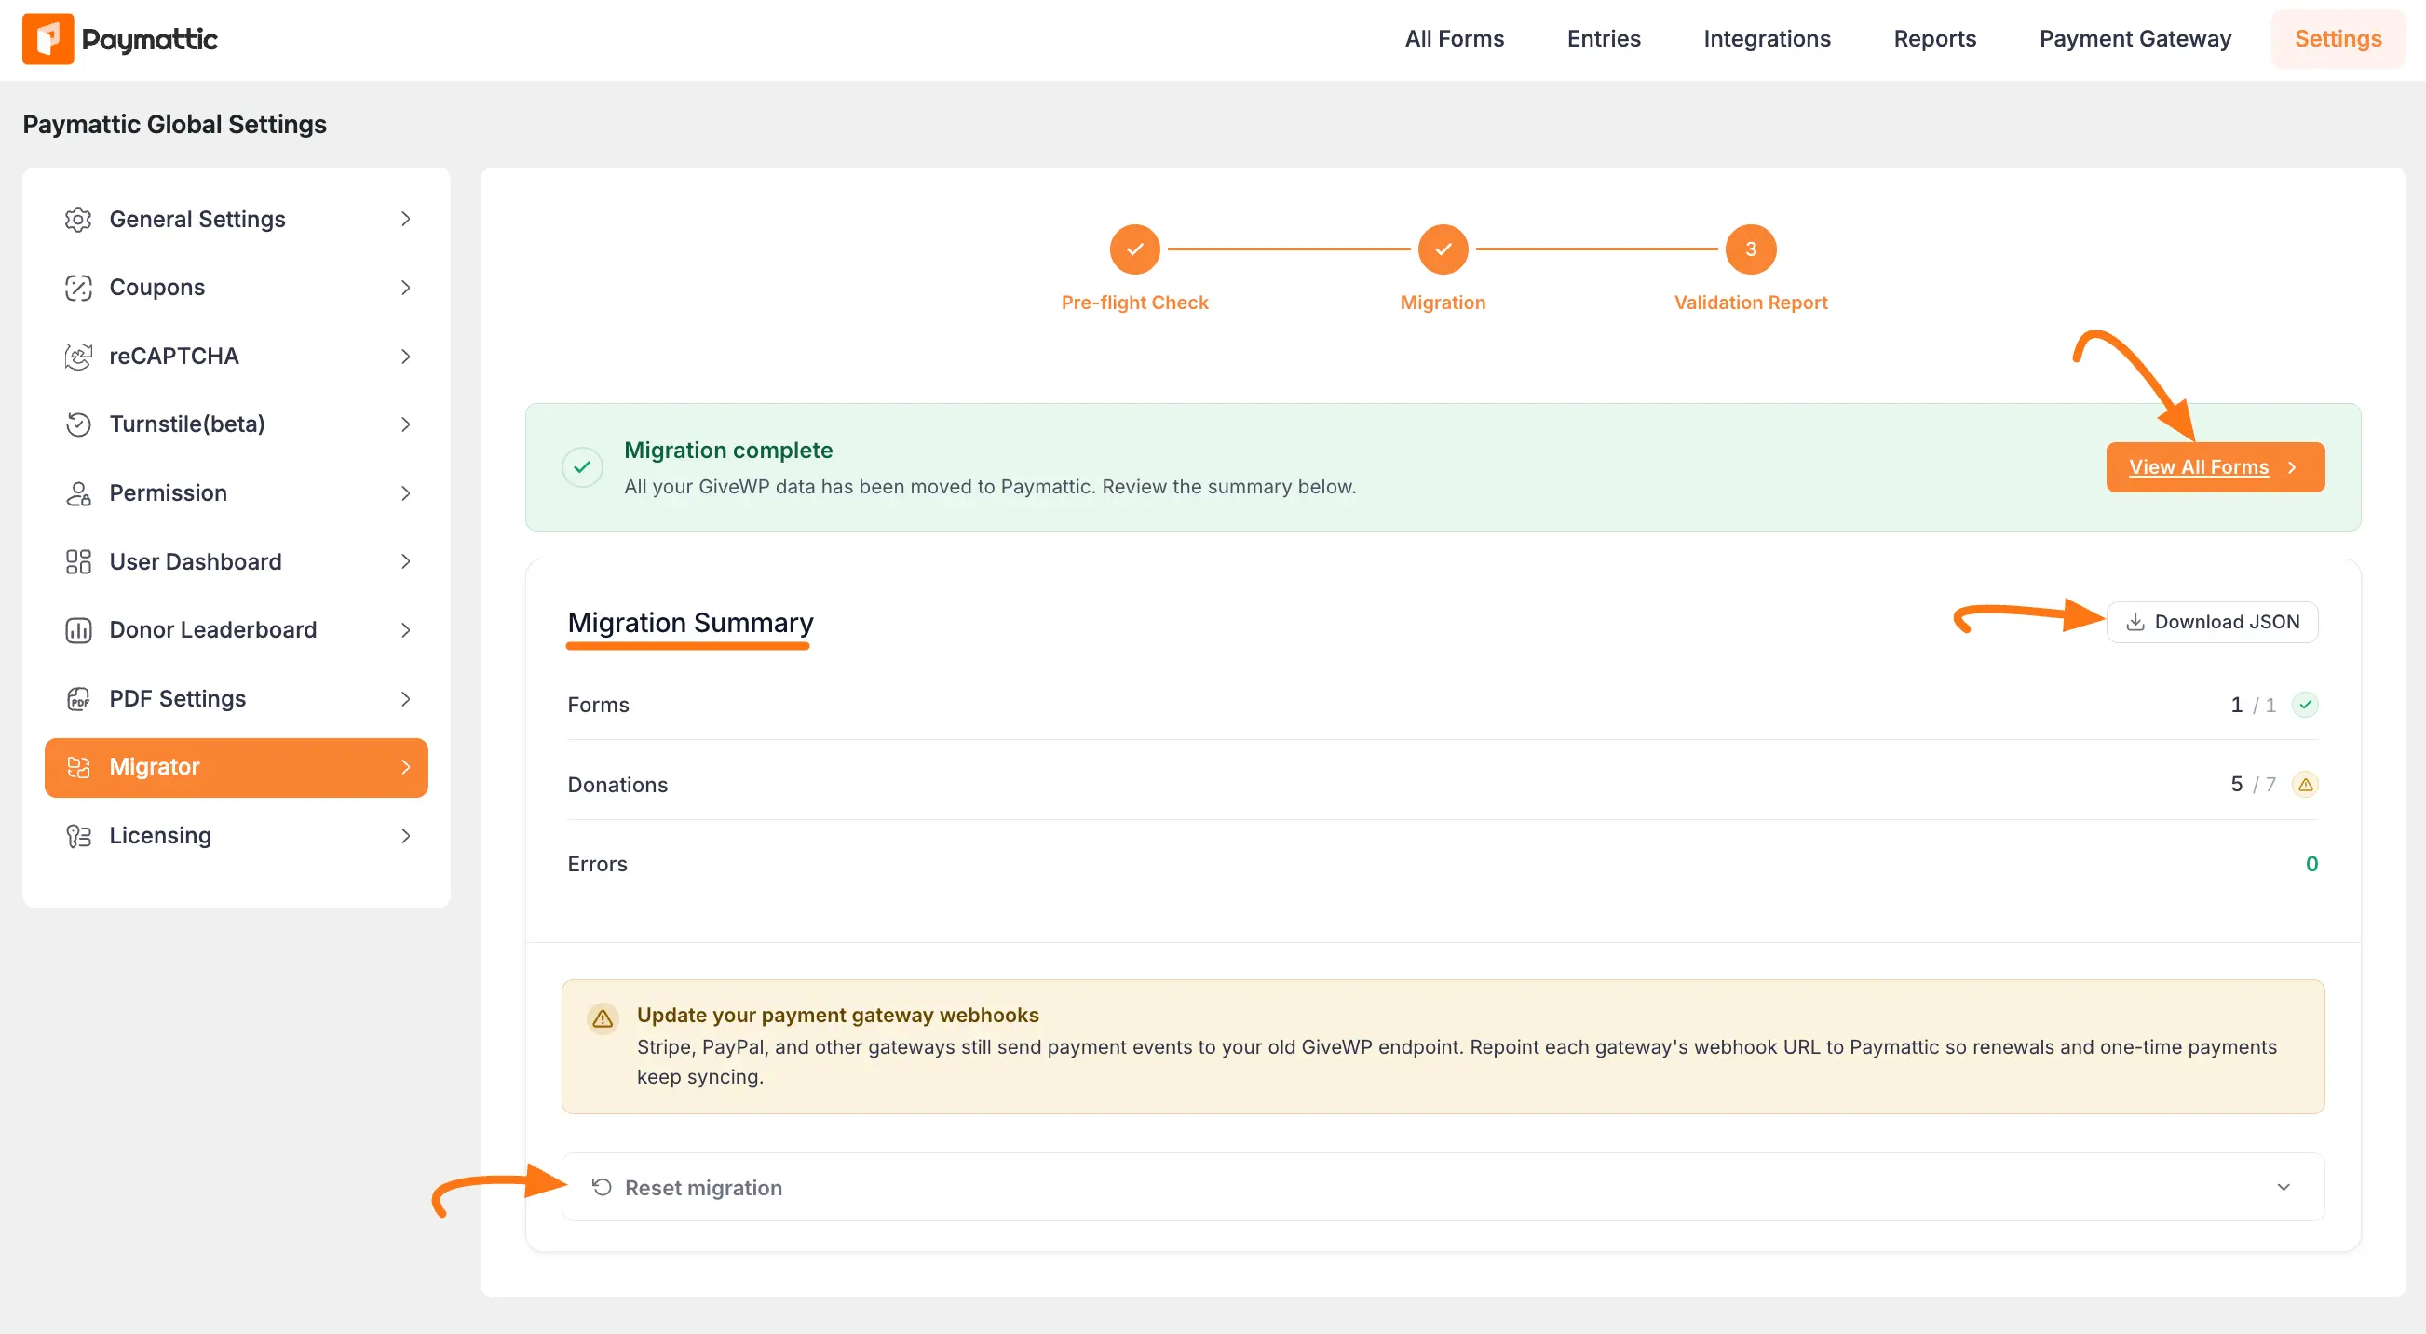
Task: Click the Licensing key icon
Action: [x=78, y=836]
